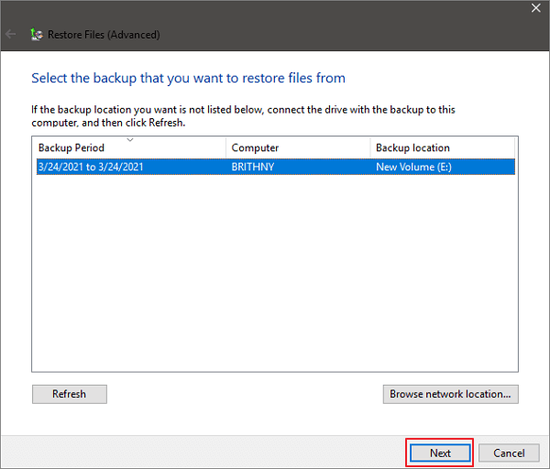Click the 'Select the backup' heading text
Screen dimensions: 550x469
coord(188,78)
